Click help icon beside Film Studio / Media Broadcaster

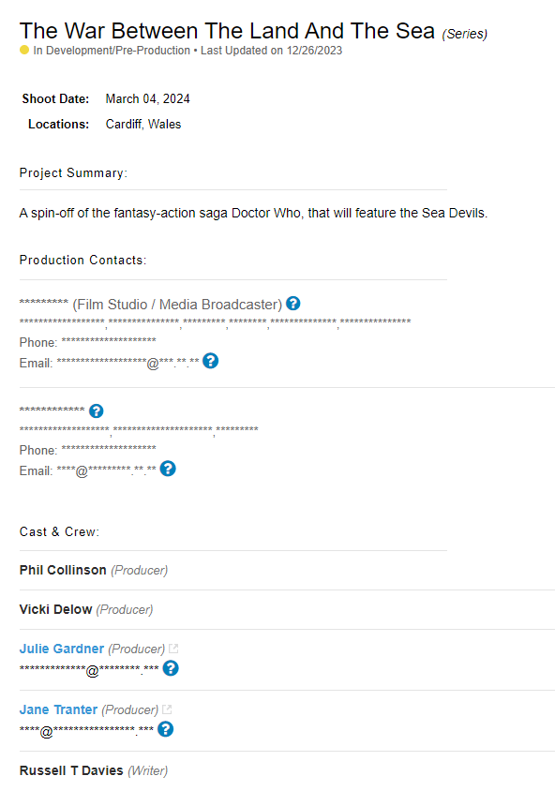coord(293,303)
